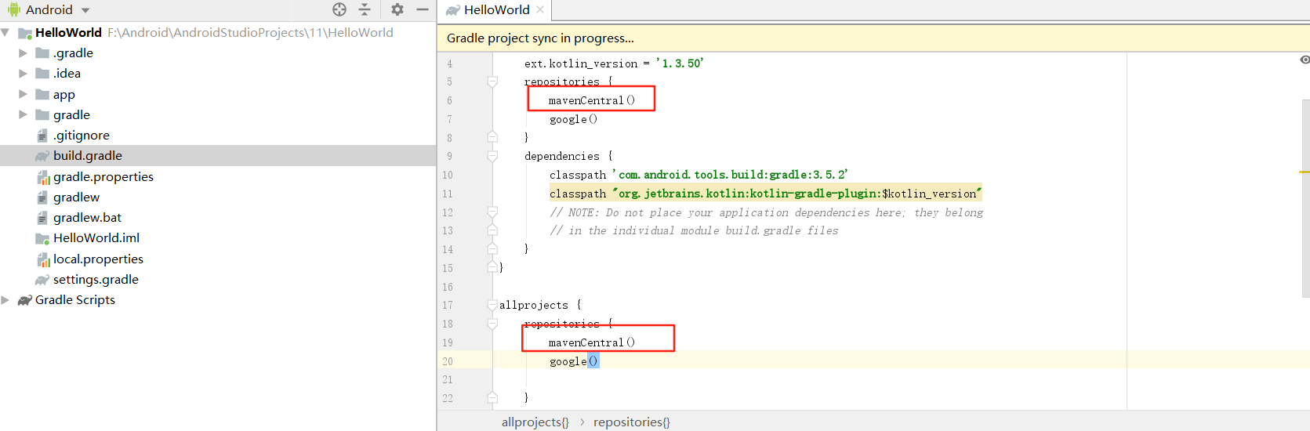1310x431 pixels.
Task: Expand the .gradle folder
Action: (23, 53)
